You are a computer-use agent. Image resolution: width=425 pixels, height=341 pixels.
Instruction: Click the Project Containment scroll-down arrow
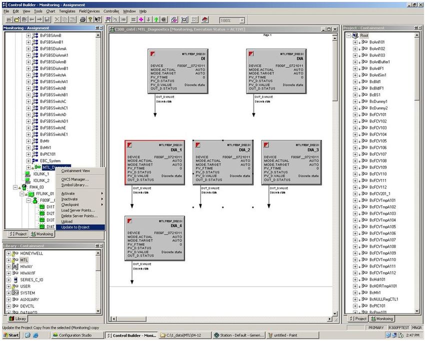tap(417, 311)
